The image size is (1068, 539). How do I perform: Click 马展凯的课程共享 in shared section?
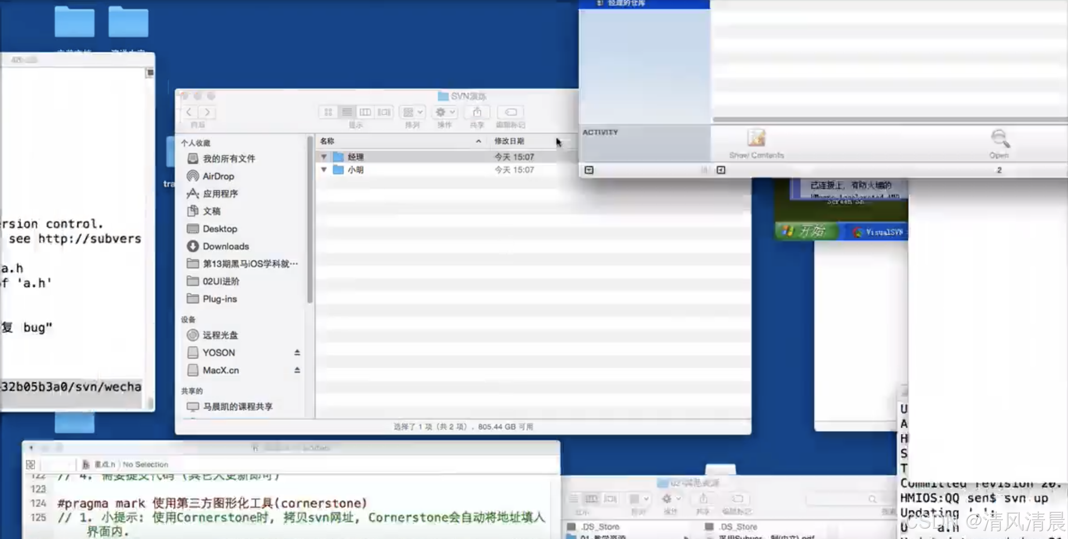[236, 406]
